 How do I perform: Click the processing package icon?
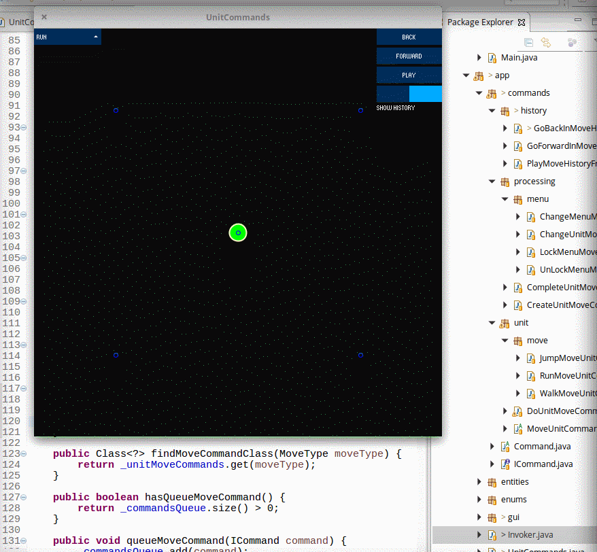505,182
